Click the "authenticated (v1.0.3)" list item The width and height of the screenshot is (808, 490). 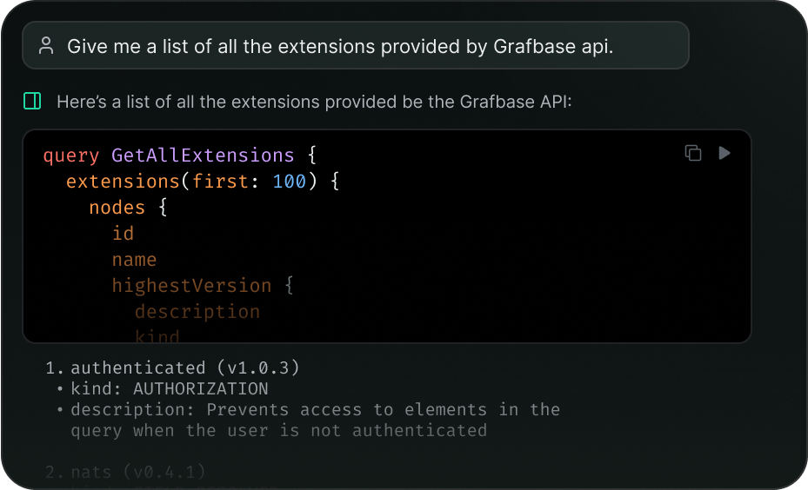tap(184, 367)
